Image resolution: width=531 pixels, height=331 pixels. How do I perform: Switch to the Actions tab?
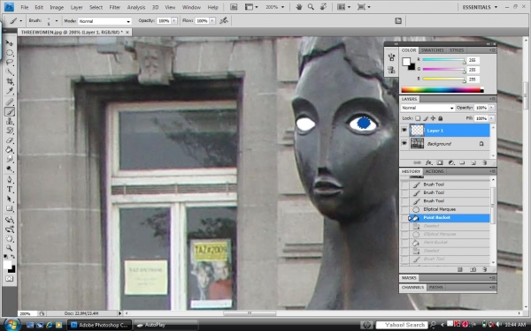point(435,171)
